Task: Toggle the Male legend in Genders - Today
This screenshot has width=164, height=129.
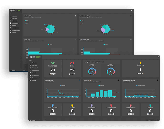Action: tap(26, 21)
